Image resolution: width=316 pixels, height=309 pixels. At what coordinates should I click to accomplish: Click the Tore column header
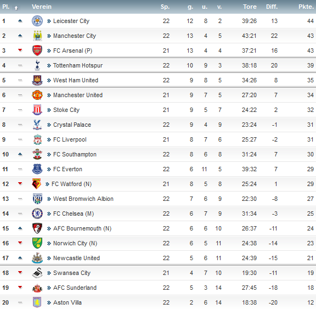click(250, 7)
